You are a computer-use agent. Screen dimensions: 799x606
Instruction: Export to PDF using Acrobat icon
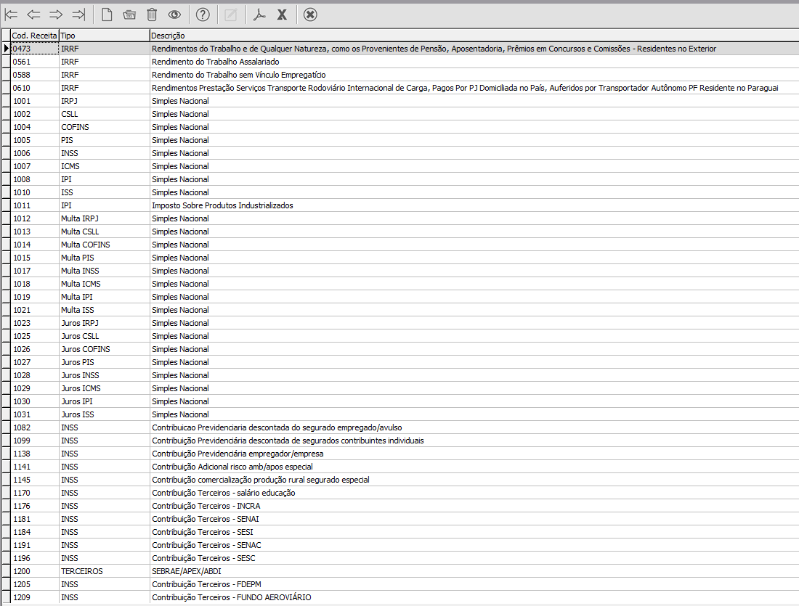(259, 15)
